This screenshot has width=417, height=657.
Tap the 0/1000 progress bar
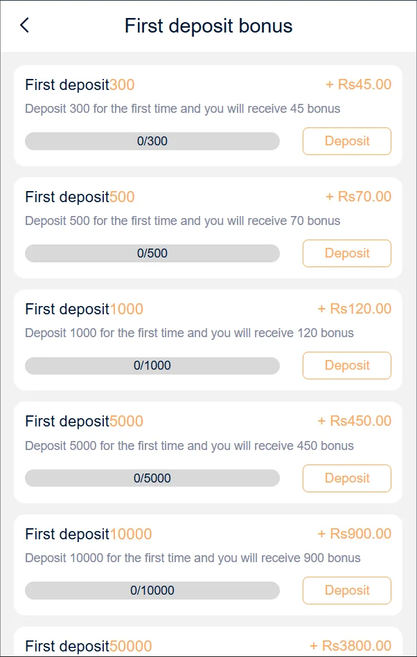coord(152,366)
